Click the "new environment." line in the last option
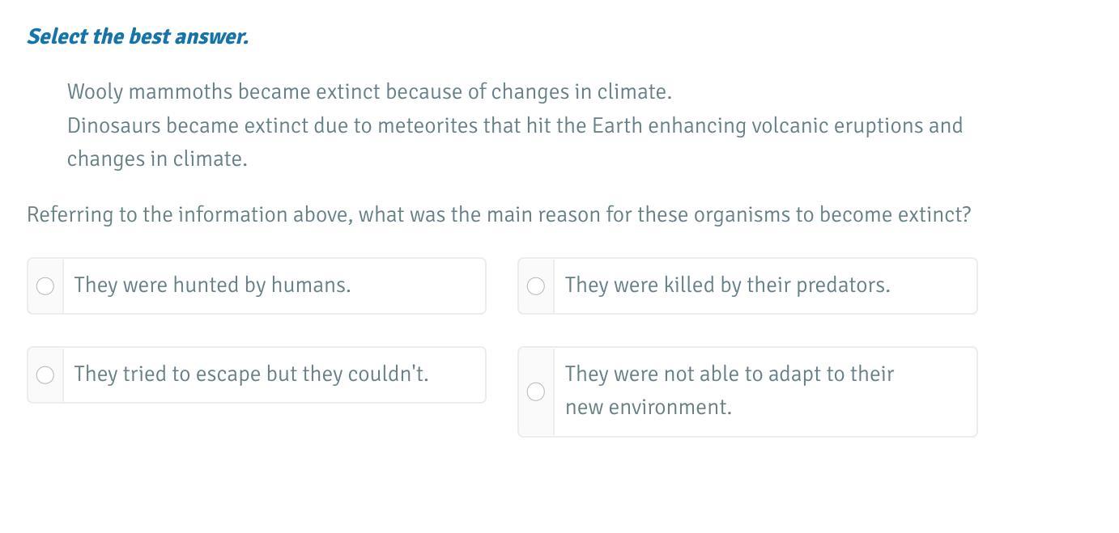 648,408
